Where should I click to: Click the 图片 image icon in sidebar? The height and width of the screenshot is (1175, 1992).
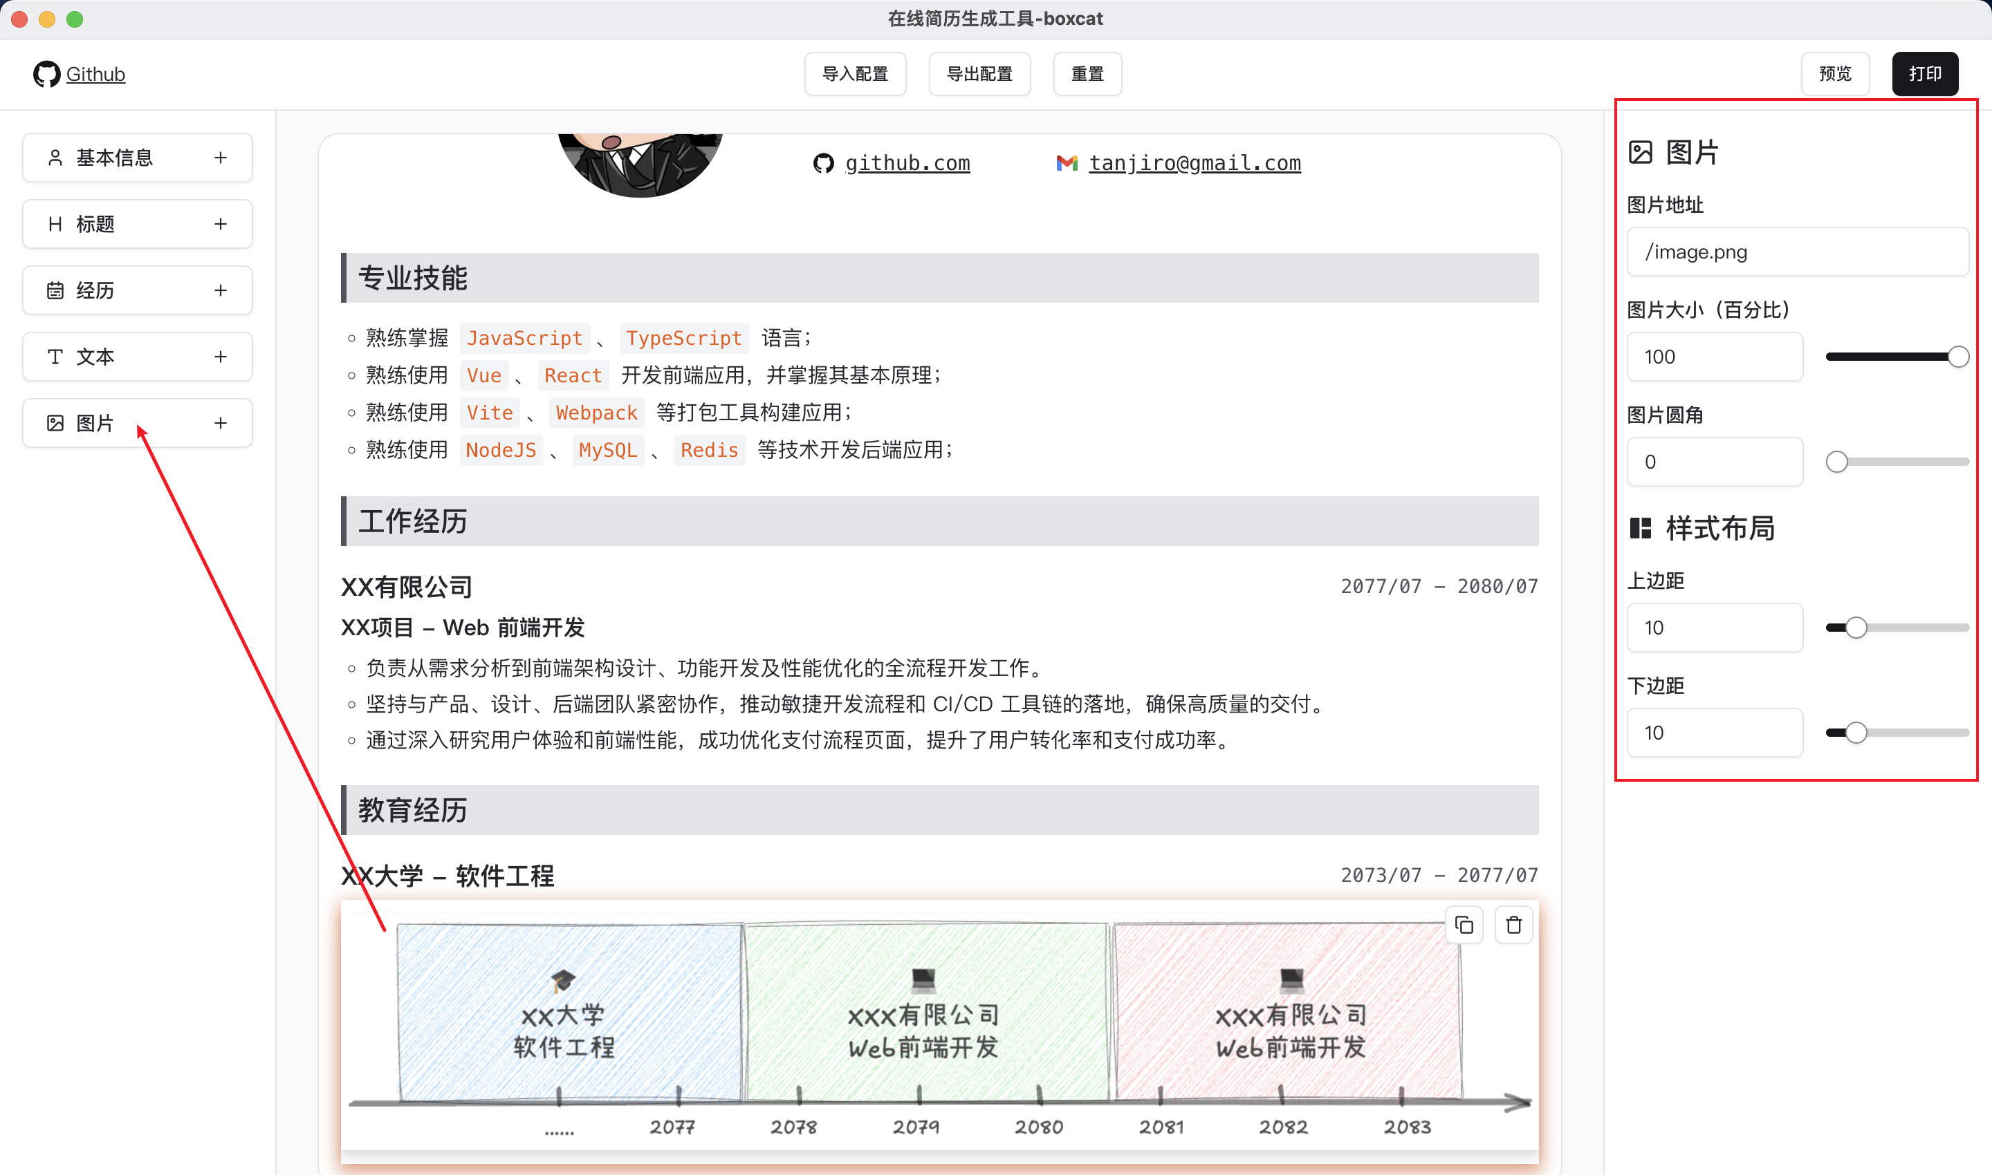coord(55,424)
